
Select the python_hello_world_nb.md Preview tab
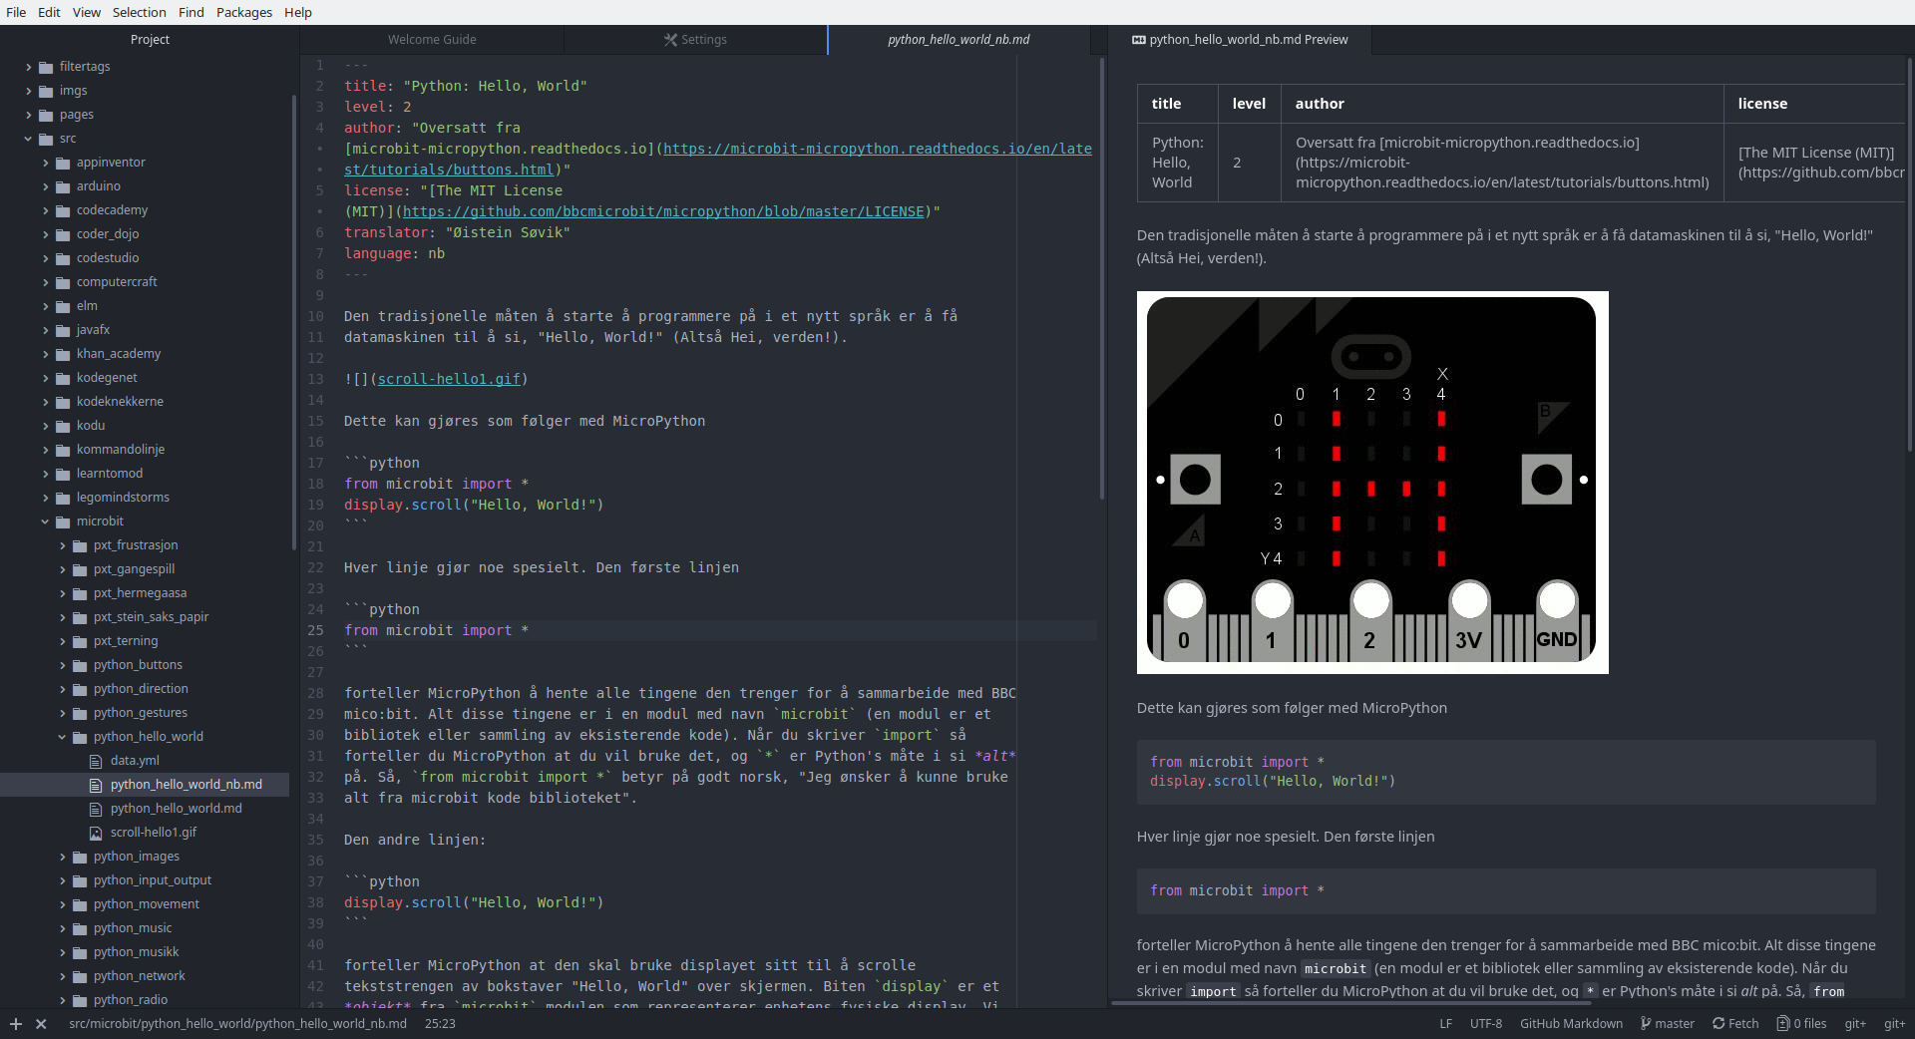[1239, 40]
